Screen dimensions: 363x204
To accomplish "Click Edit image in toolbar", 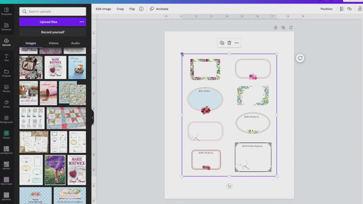I will click(103, 9).
